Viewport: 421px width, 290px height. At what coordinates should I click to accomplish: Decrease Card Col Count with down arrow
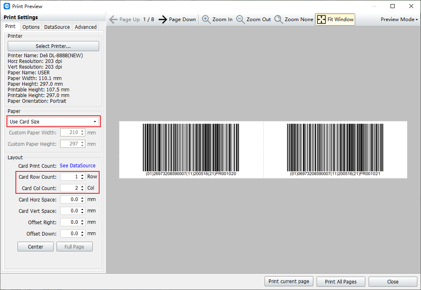pos(82,190)
